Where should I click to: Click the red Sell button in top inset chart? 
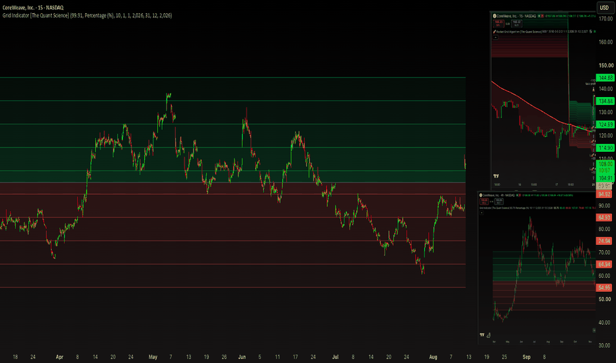498,24
